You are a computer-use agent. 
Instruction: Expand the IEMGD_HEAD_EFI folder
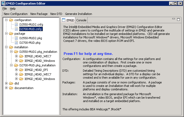coord(16,70)
